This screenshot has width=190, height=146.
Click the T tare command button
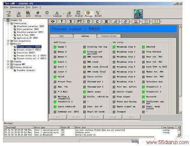(62, 22)
